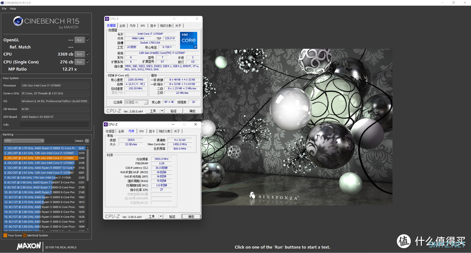
Task: Click the upper CPU-Z window title icon
Action: coord(107,19)
